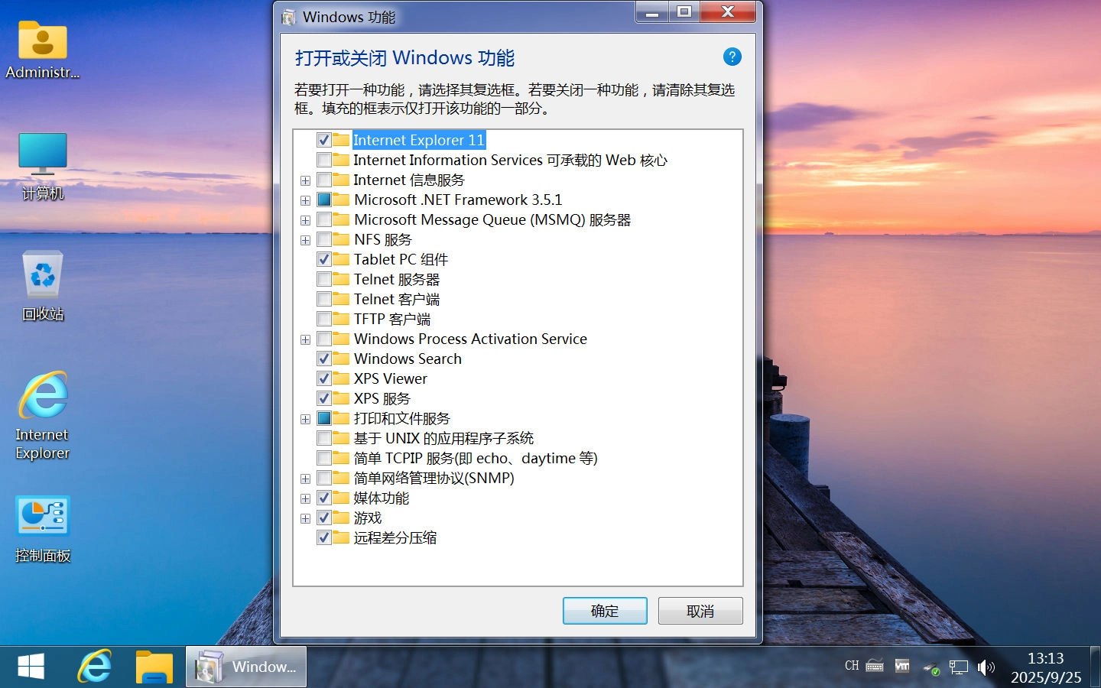The image size is (1101, 688).
Task: Open Internet Explorer from the taskbar
Action: pyautogui.click(x=93, y=666)
